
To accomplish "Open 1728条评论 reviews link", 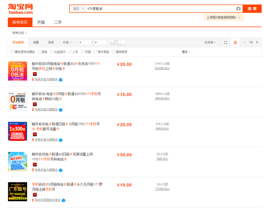I will click(162, 189).
